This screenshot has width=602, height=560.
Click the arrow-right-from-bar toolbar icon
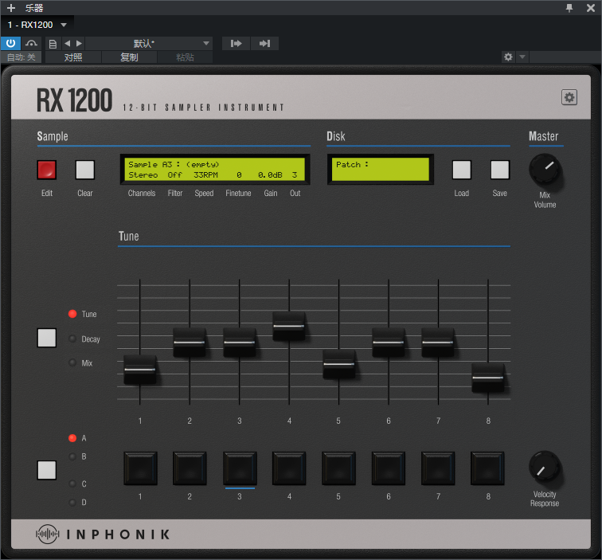[x=236, y=43]
